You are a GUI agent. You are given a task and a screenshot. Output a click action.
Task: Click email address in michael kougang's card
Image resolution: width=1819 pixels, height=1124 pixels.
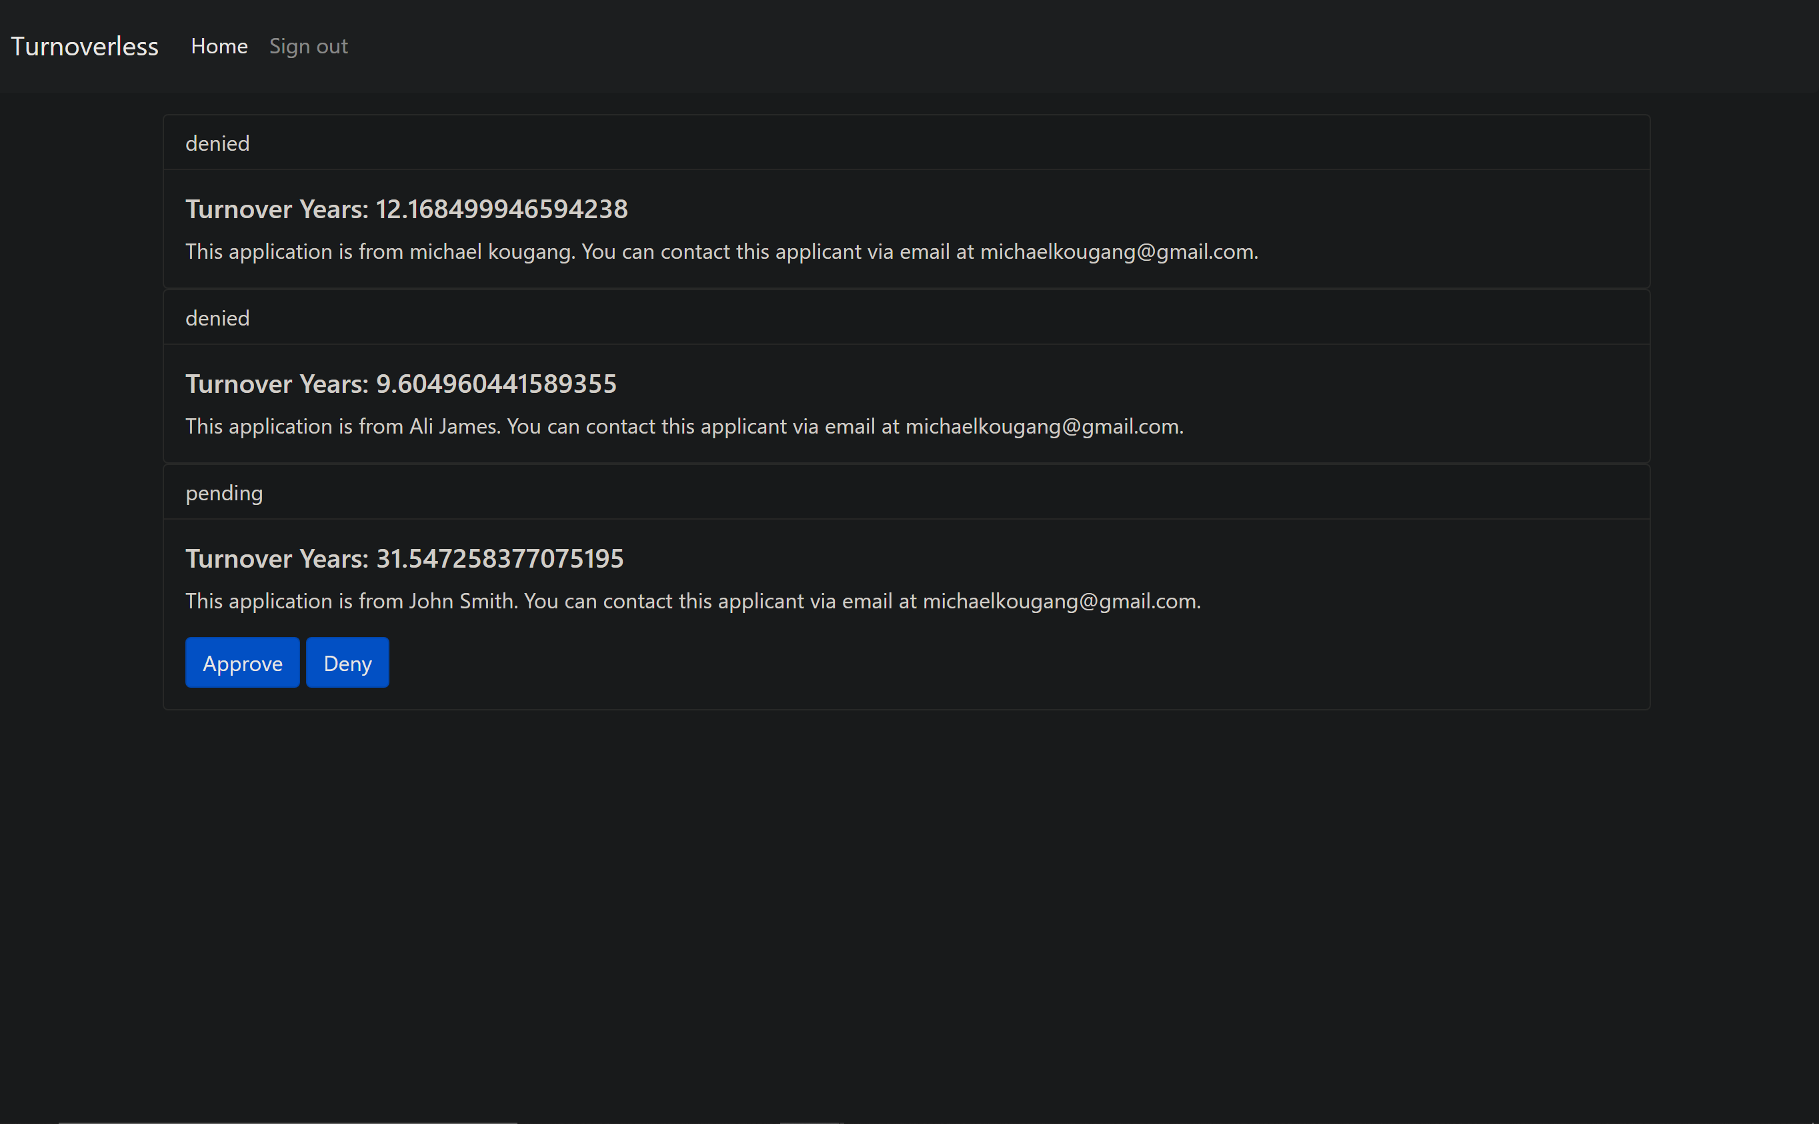pyautogui.click(x=1117, y=251)
